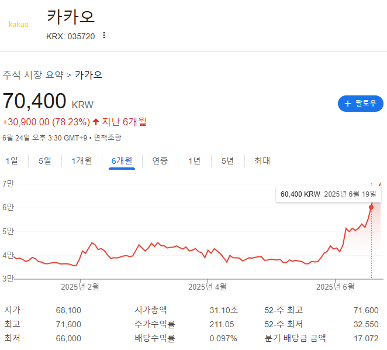Select the 6개월 range tab
Viewport: 387px width, 350px height.
[x=122, y=161]
